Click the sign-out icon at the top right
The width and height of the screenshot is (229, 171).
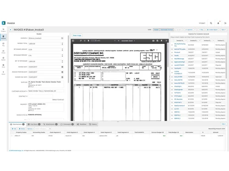click(225, 23)
